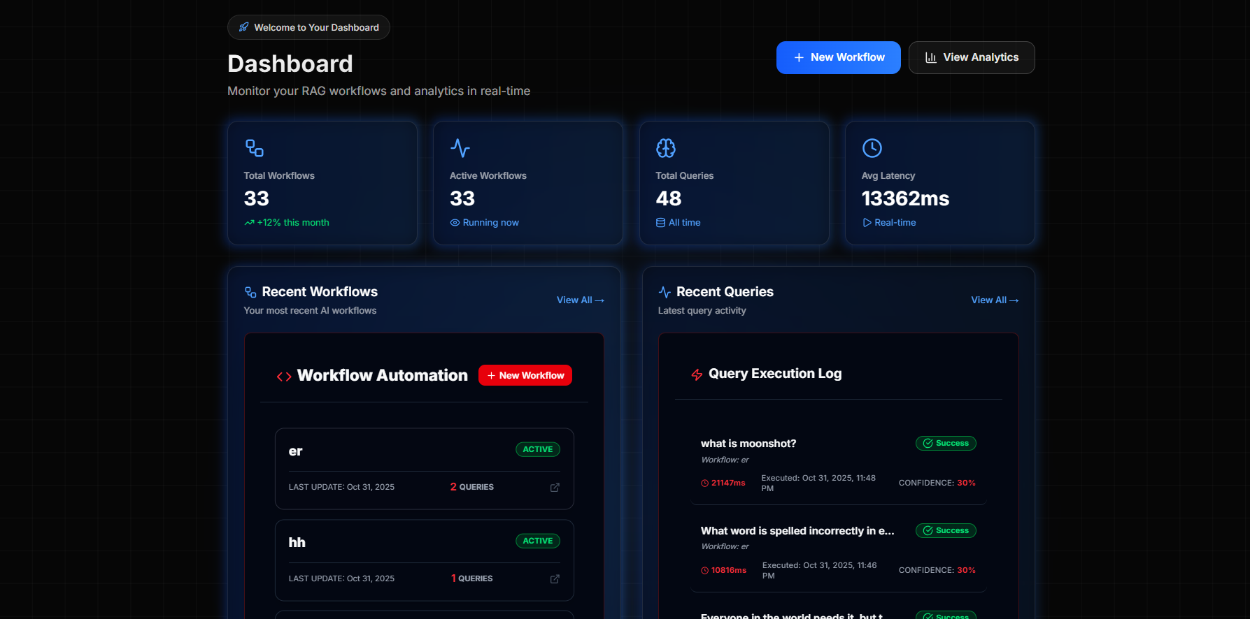This screenshot has width=1250, height=619.
Task: Open external link icon for workflow er
Action: [555, 488]
